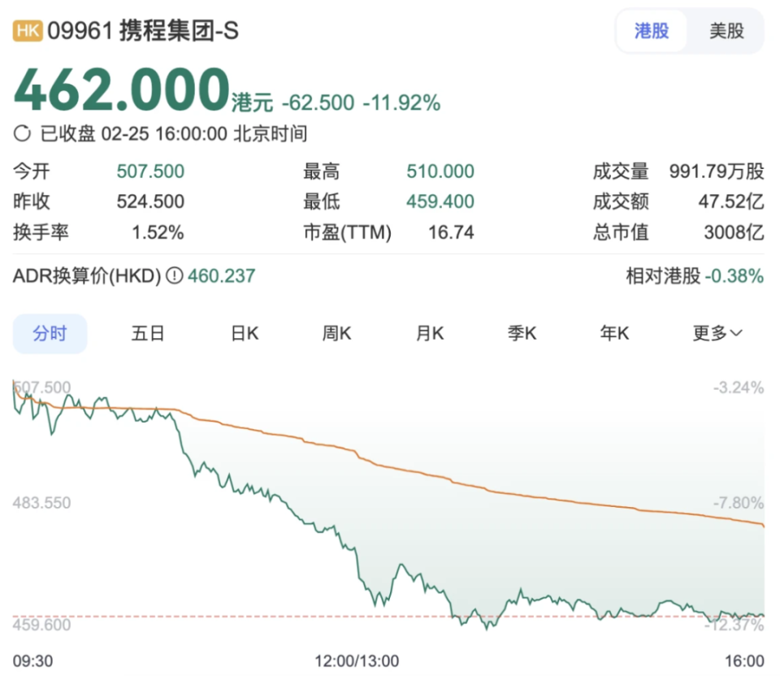Select the 港股 market toggle

pyautogui.click(x=651, y=31)
